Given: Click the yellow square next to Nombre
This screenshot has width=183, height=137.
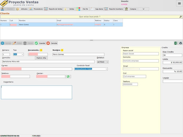Looking at the screenshot, I should [x=62, y=50].
